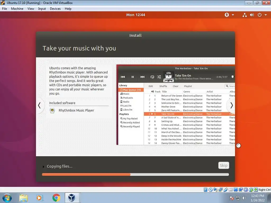The height and width of the screenshot is (203, 271).
Task: Click the Rhythmbox Music Player icon
Action: point(52,110)
